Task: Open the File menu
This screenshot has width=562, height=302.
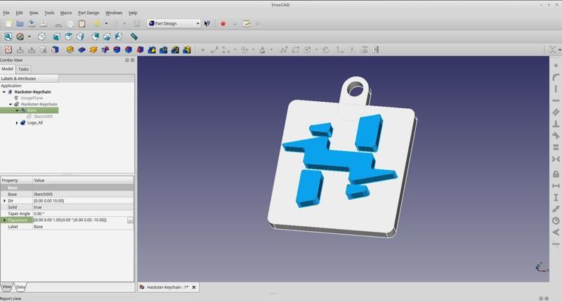Action: (x=6, y=13)
